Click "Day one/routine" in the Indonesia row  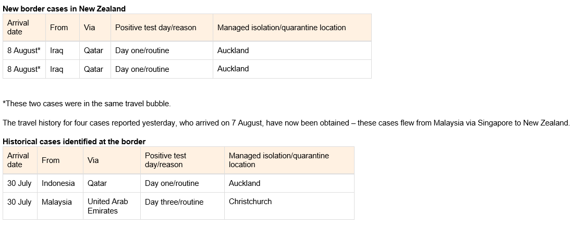172,183
